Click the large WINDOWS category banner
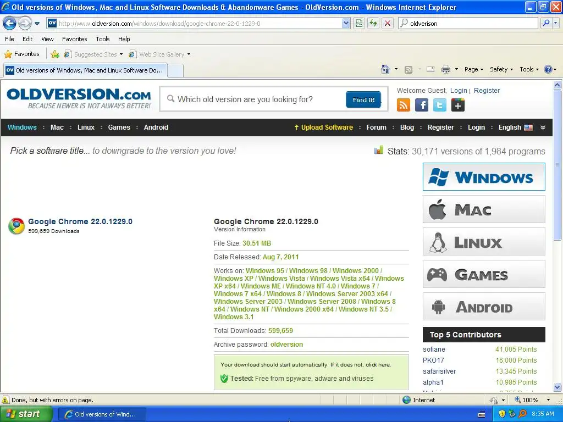This screenshot has width=563, height=422. coord(484,176)
